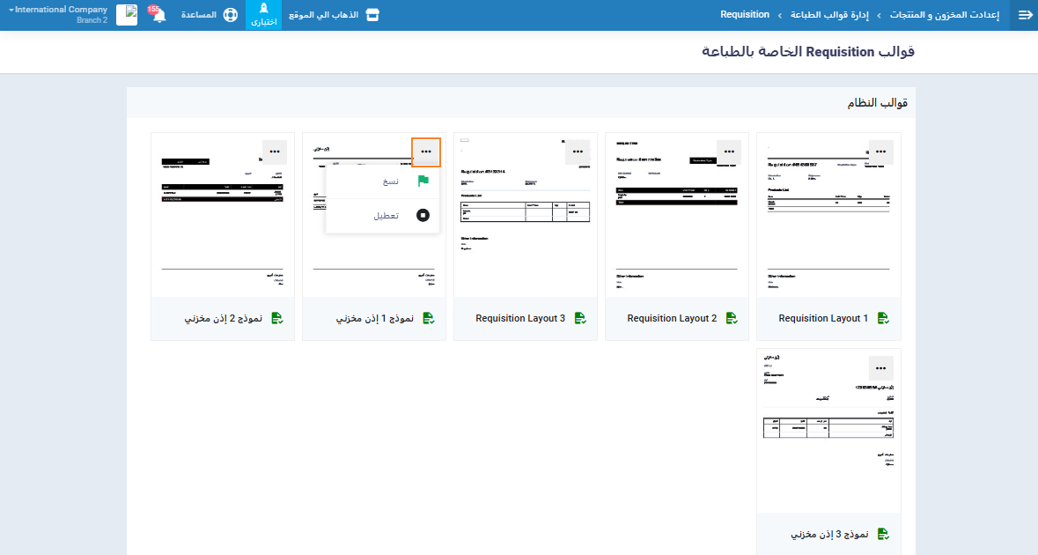Open the three-dot menu on Requisition Layout 3

point(578,152)
